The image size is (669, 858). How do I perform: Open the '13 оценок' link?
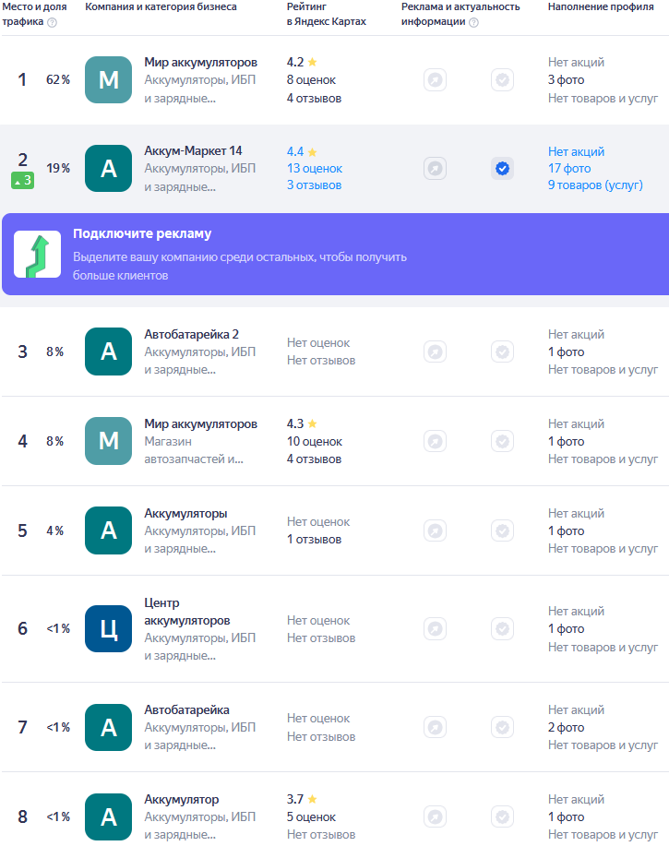[314, 169]
